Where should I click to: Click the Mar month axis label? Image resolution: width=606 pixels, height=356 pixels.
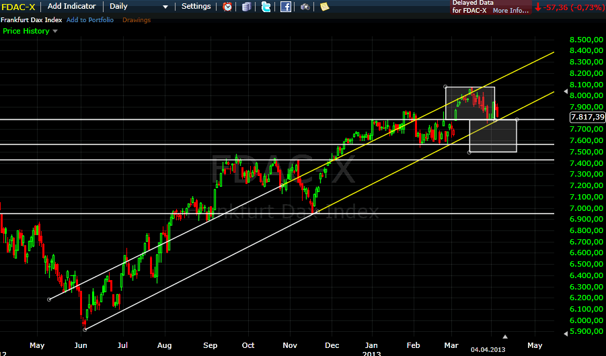pos(451,345)
